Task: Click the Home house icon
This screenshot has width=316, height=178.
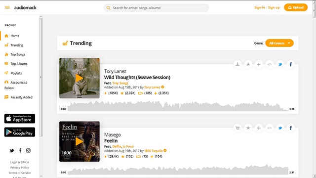Action: (6, 36)
